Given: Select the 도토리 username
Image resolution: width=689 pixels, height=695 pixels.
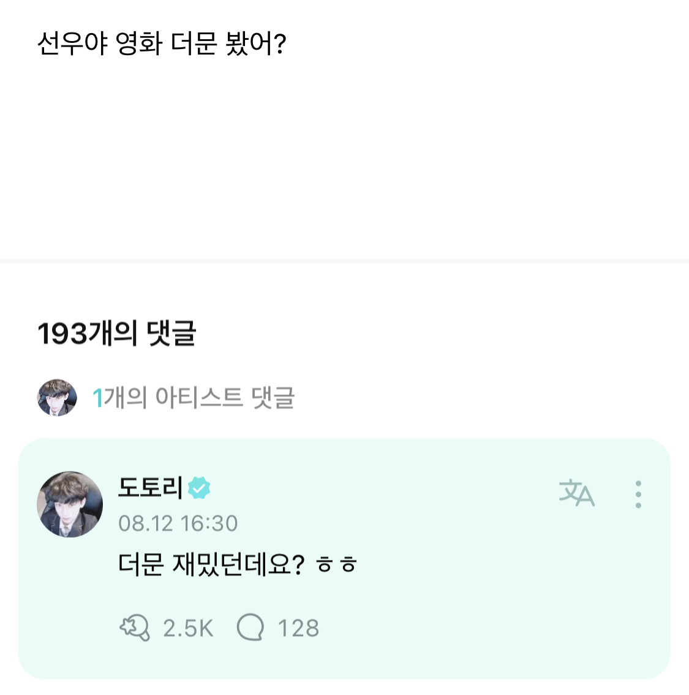Looking at the screenshot, I should 151,488.
